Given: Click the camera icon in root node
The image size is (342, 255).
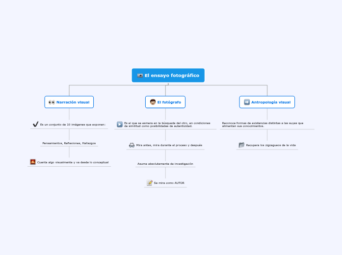Looking at the screenshot, I should [x=140, y=76].
